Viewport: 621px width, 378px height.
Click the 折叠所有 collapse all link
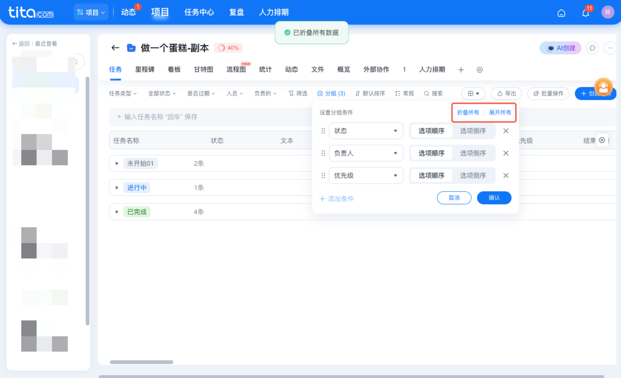(x=467, y=112)
